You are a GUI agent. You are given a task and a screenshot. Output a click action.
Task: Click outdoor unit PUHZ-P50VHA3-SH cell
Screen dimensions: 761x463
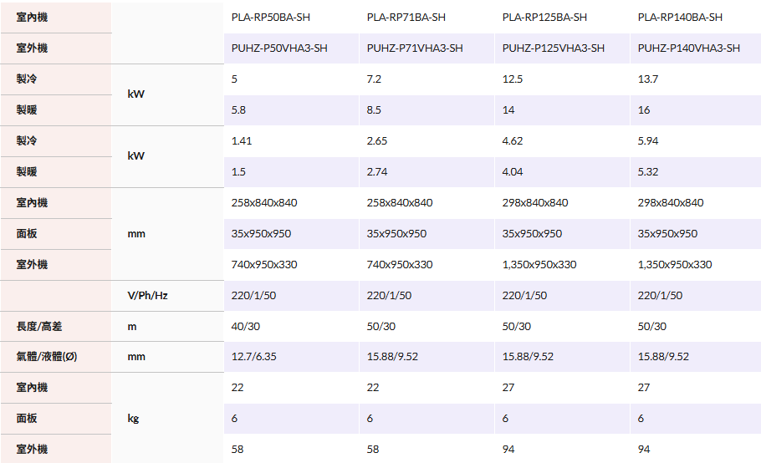(279, 48)
